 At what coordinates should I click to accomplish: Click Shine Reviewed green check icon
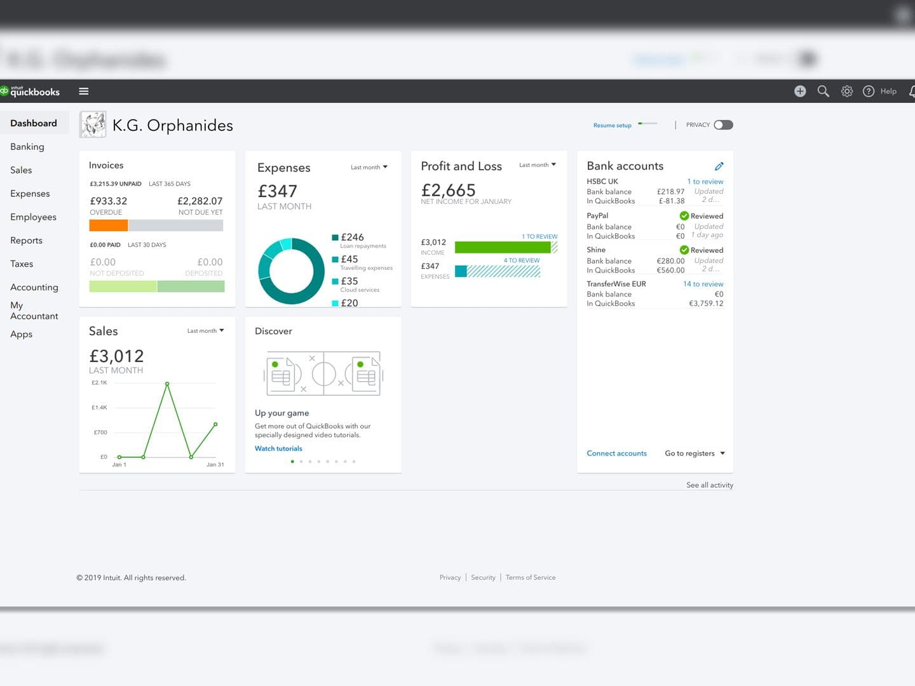[684, 250]
